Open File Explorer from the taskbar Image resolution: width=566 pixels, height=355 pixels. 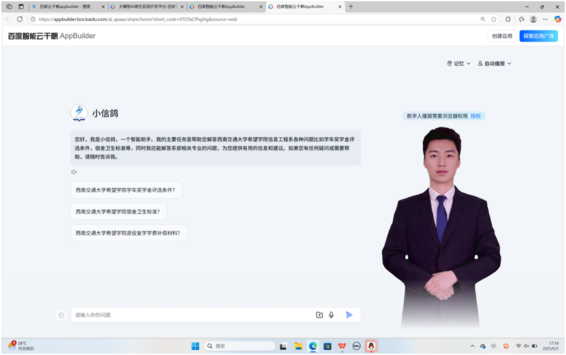(x=298, y=346)
